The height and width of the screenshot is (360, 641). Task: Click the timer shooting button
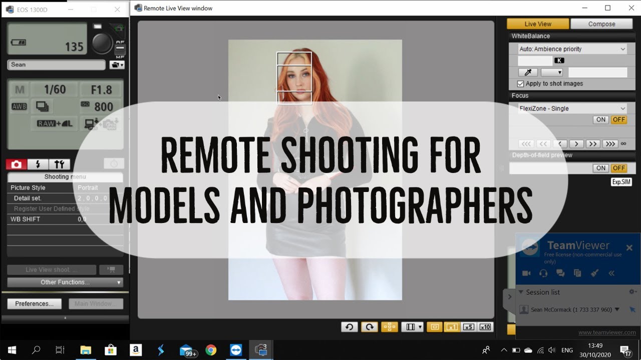114,164
